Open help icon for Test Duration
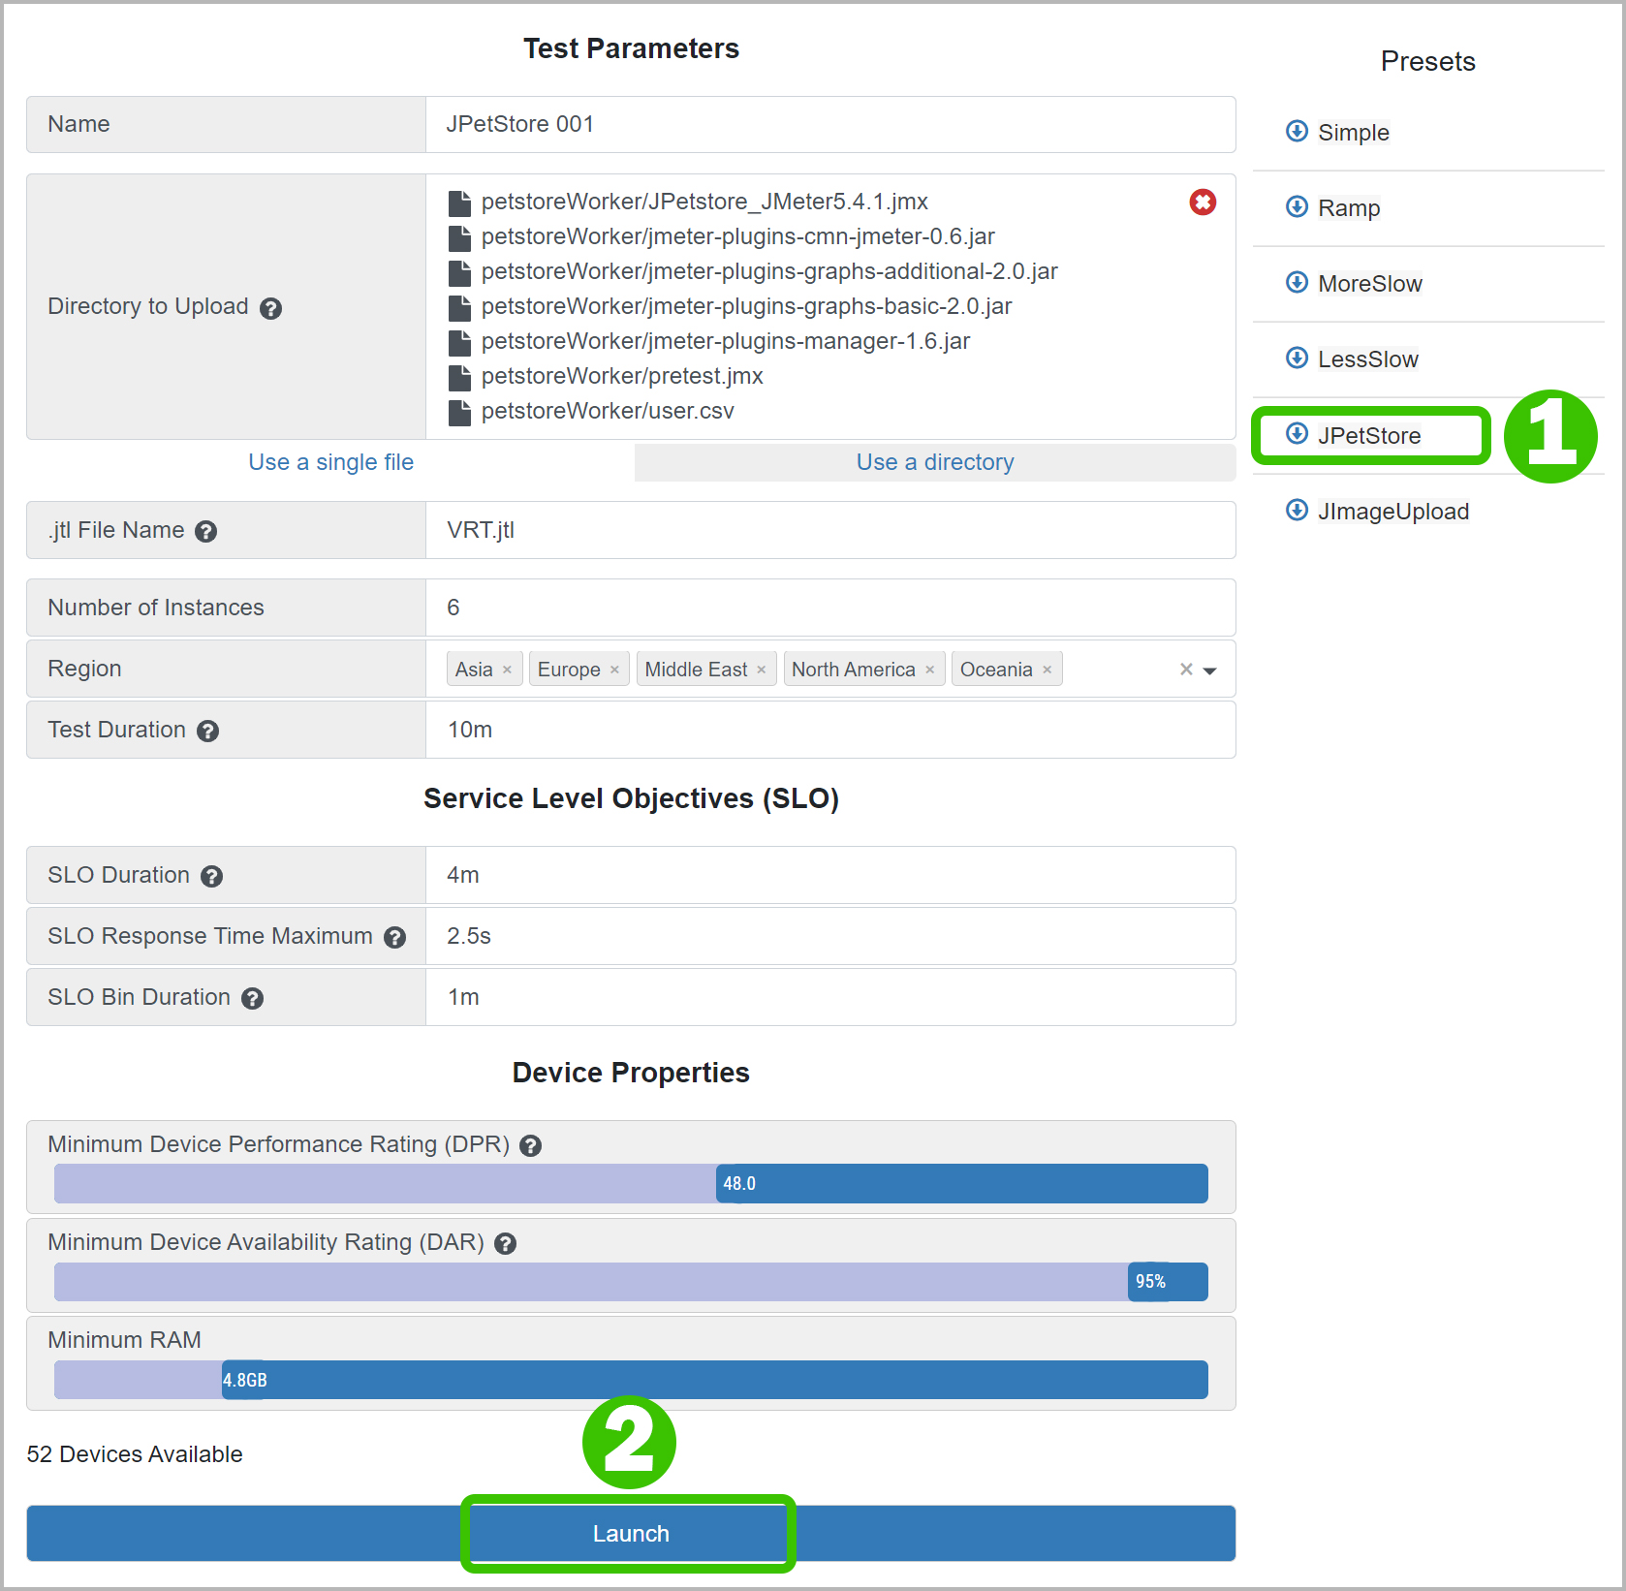The image size is (1626, 1591). tap(207, 731)
